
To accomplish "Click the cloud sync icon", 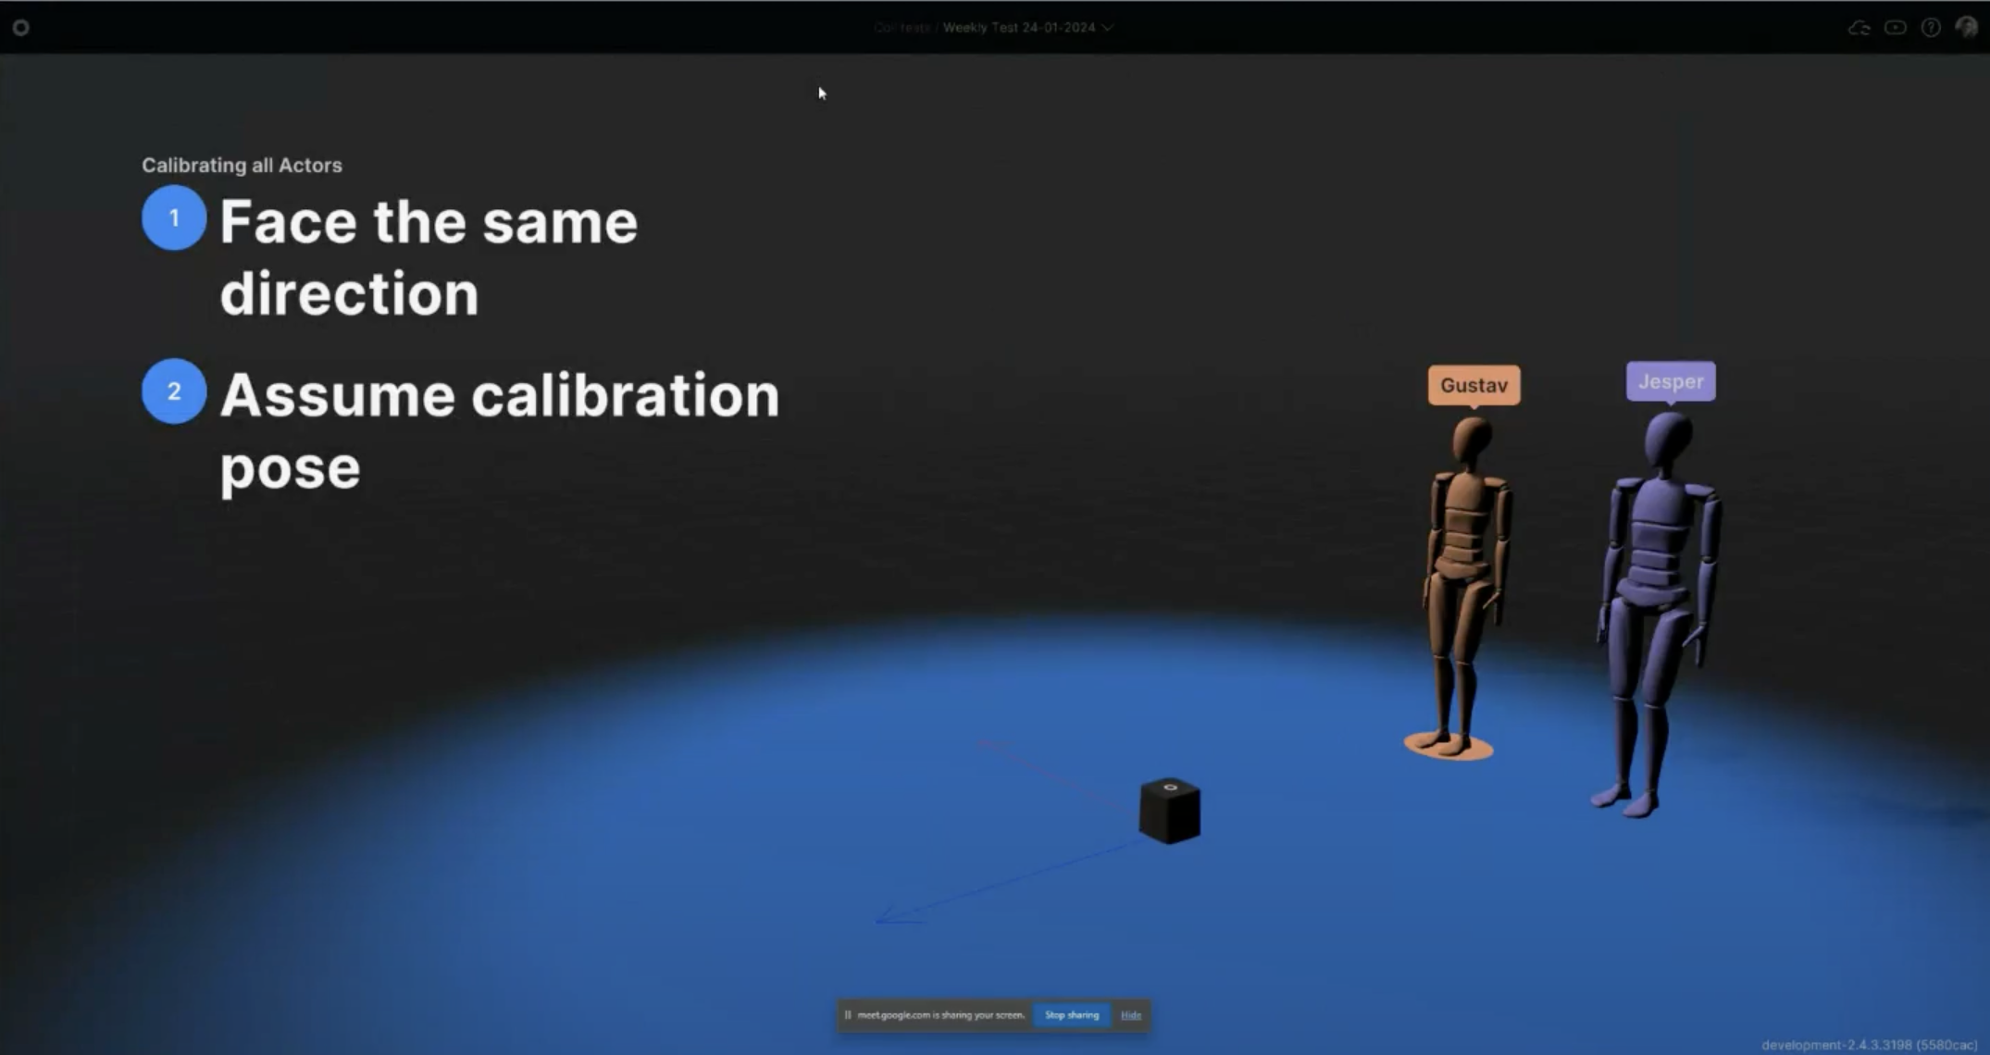I will click(1859, 28).
